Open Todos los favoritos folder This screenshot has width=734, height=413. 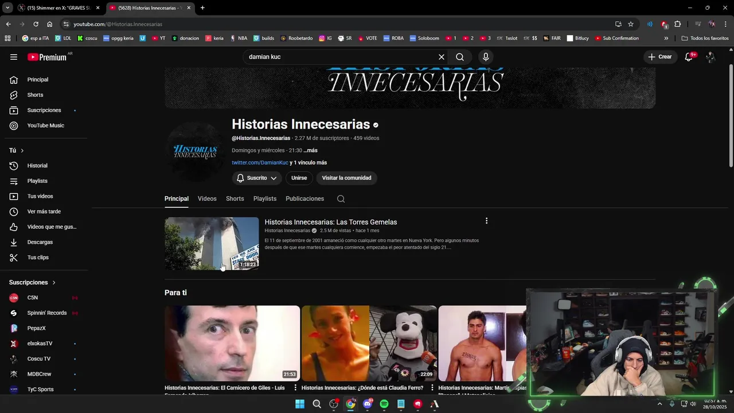(705, 38)
